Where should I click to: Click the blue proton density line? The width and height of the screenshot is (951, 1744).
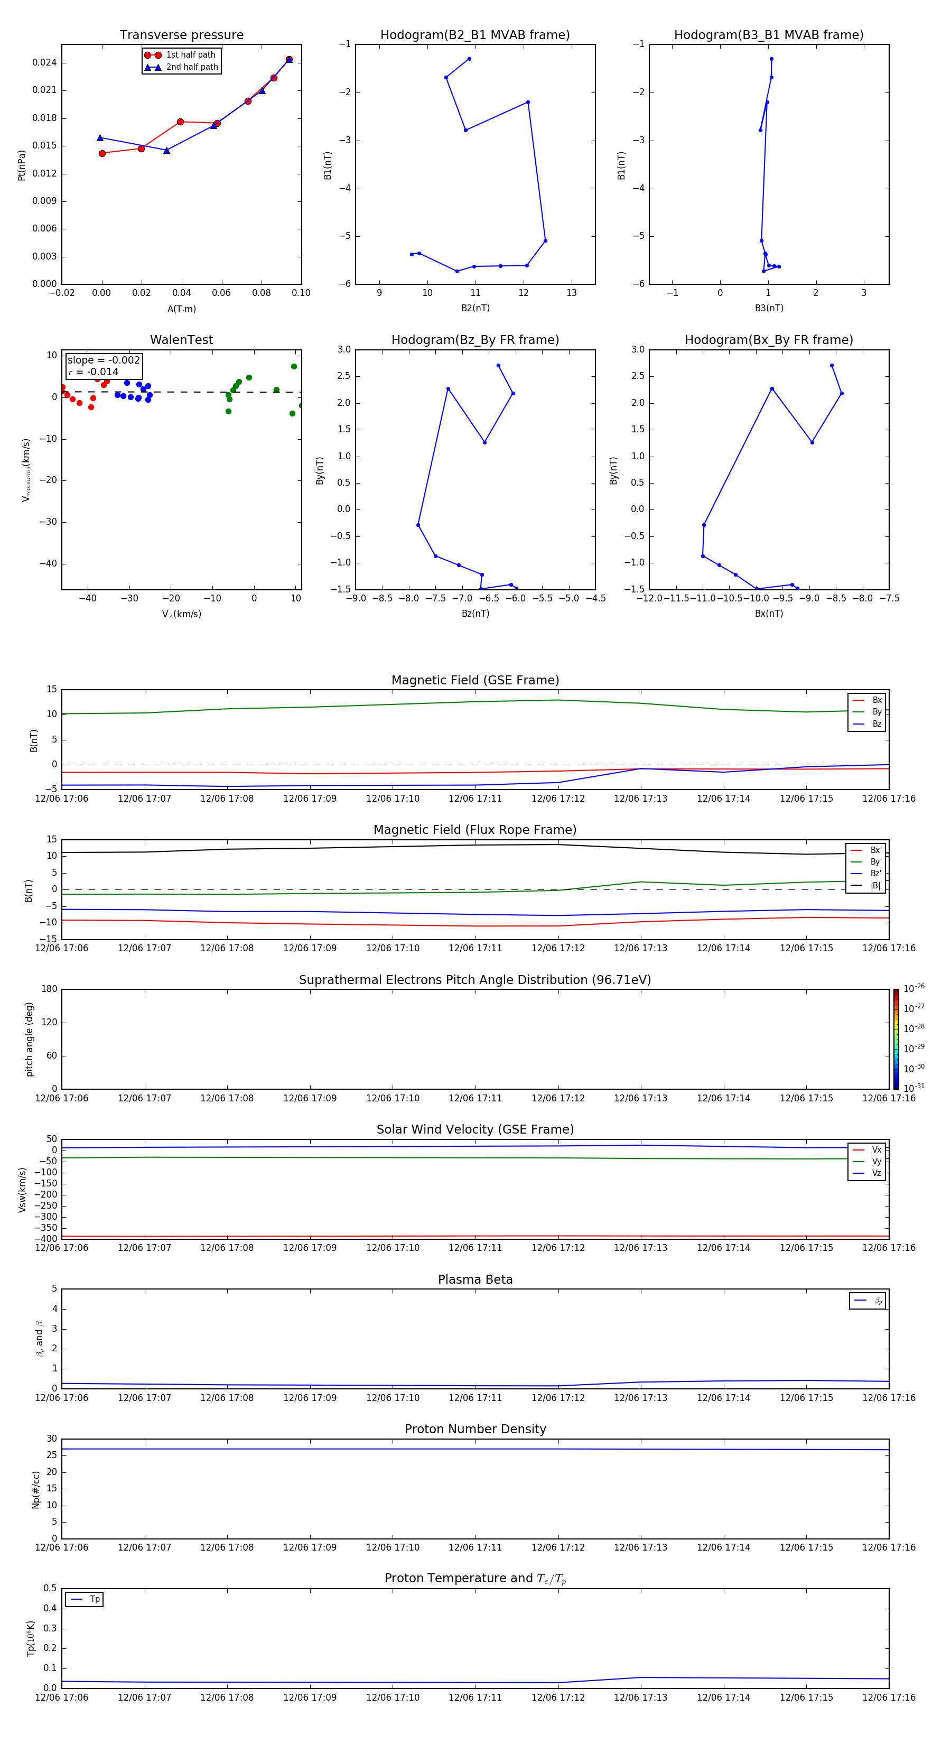click(475, 1449)
